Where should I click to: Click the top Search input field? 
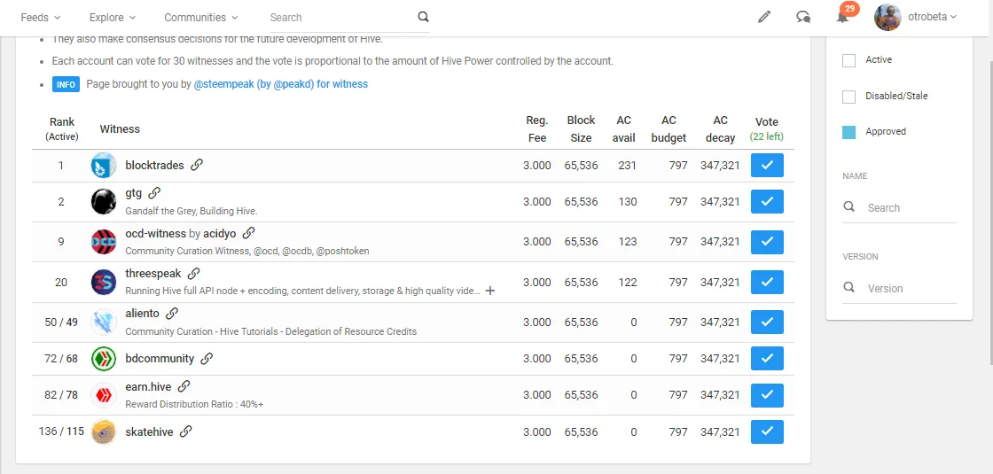point(341,17)
